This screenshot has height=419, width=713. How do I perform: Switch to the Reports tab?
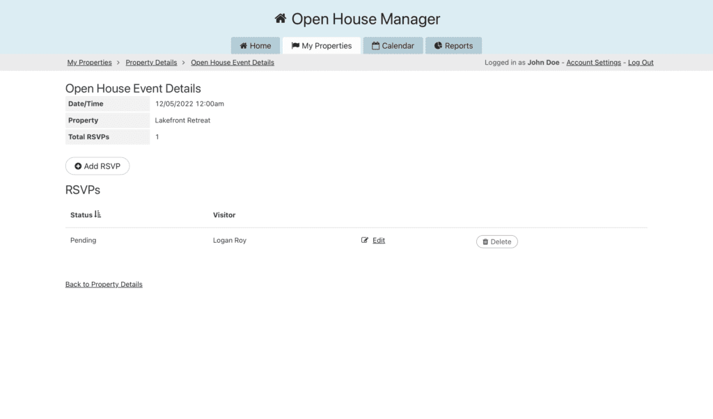point(453,46)
